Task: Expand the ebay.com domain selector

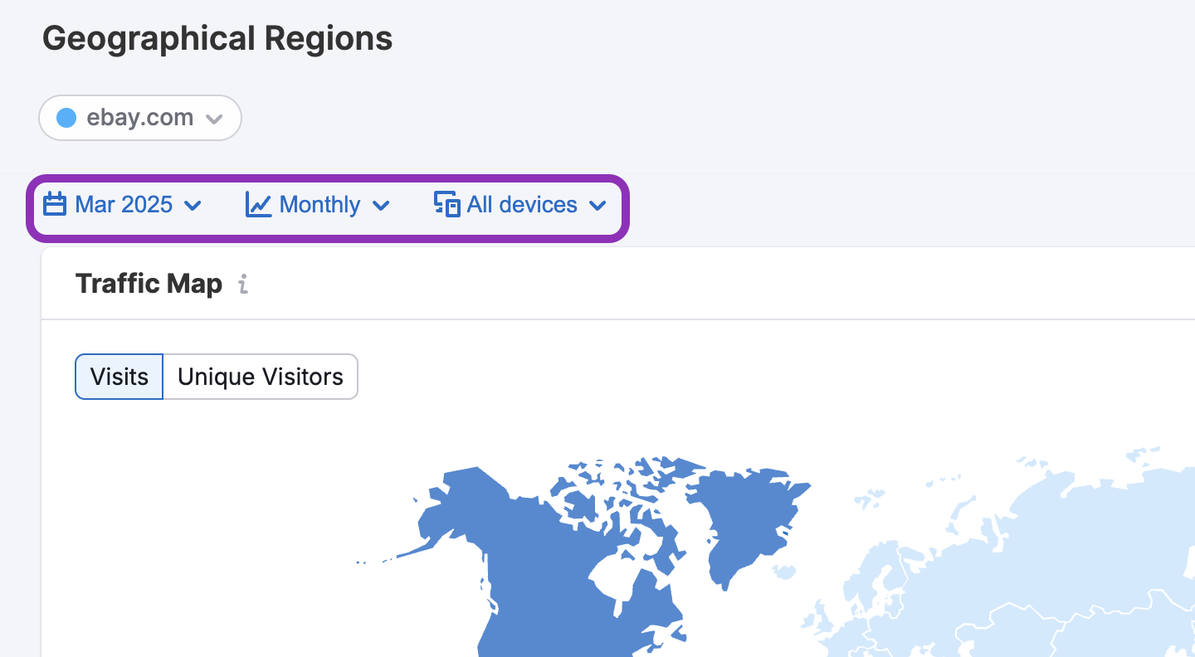Action: pyautogui.click(x=139, y=118)
